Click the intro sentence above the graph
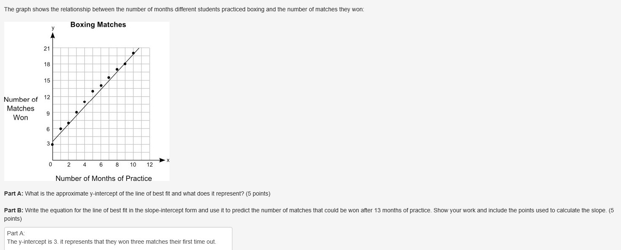The height and width of the screenshot is (250, 621). coord(184,9)
